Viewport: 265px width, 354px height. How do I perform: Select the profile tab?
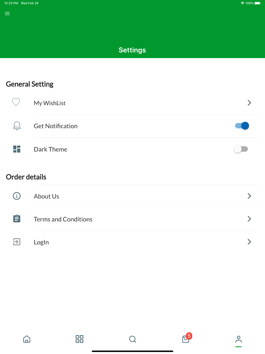[238, 339]
